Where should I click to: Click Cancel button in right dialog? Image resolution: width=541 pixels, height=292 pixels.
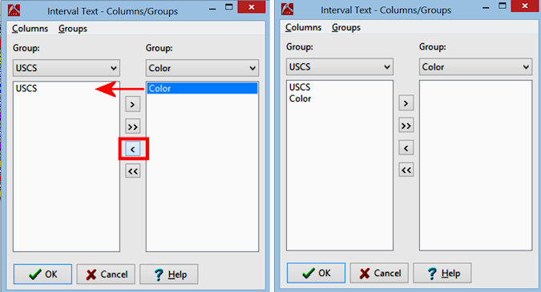tap(379, 273)
